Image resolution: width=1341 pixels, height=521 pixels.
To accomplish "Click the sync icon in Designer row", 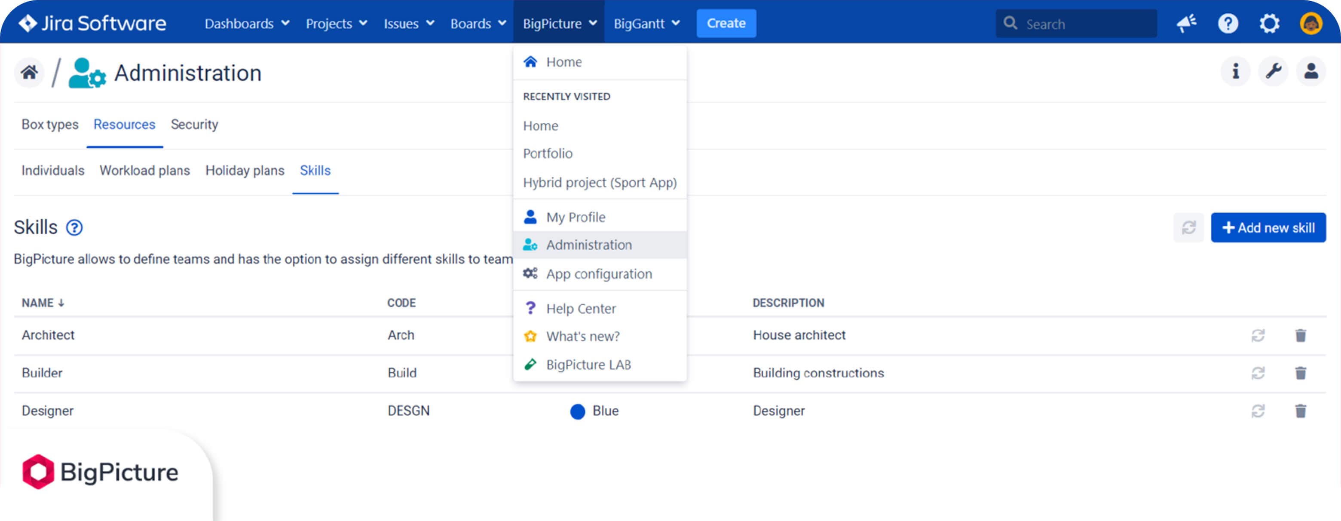I will [x=1258, y=411].
